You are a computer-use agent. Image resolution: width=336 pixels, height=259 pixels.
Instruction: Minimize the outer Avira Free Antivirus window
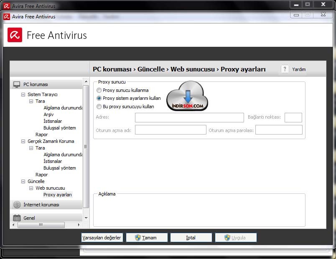click(296, 5)
